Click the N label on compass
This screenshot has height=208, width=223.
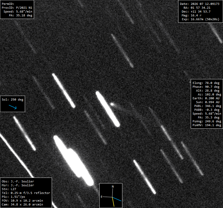point(113,187)
